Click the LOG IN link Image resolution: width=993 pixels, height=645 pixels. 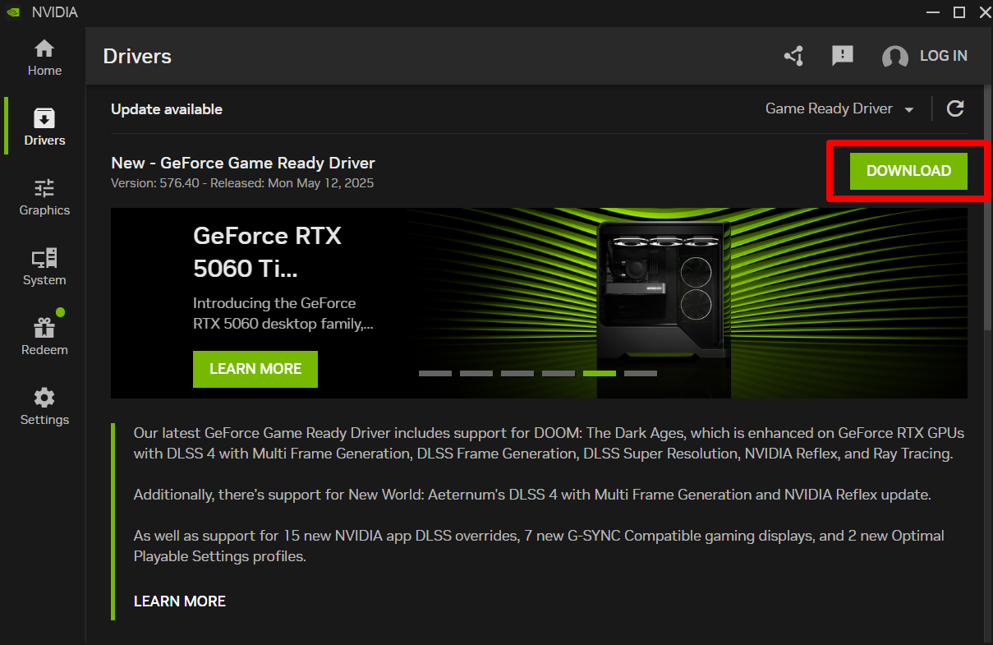click(x=943, y=56)
